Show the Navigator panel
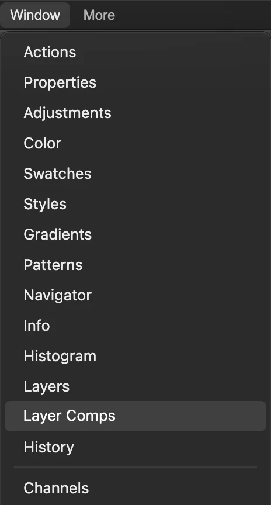The height and width of the screenshot is (505, 271). coord(135,295)
